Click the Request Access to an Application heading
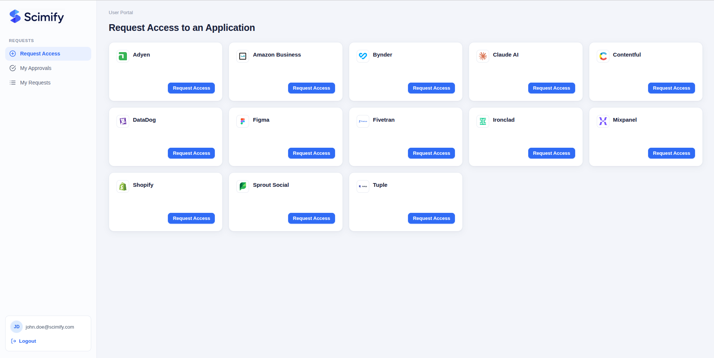 pos(182,28)
